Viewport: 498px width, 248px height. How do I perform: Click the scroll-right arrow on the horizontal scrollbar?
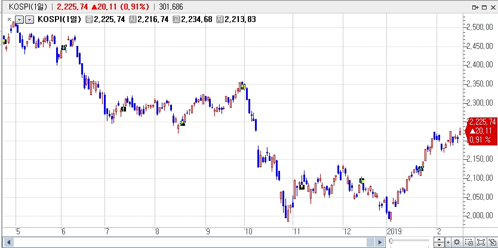[x=379, y=242]
